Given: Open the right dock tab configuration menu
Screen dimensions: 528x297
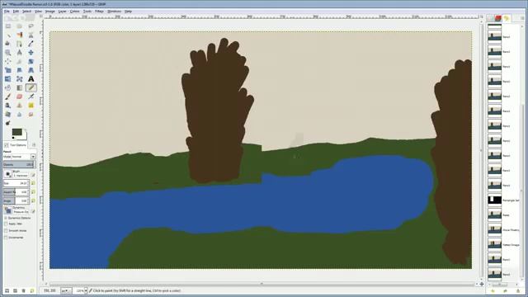Looking at the screenshot, I should [522, 18].
